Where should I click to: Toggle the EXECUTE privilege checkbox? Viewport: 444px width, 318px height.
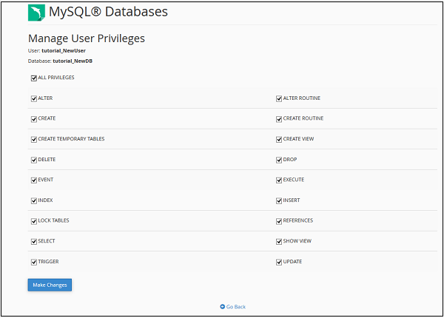point(279,180)
